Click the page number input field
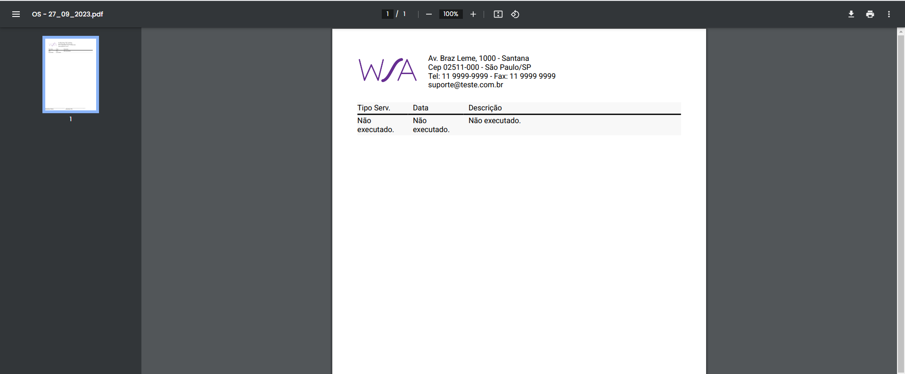Image resolution: width=905 pixels, height=374 pixels. pos(387,14)
